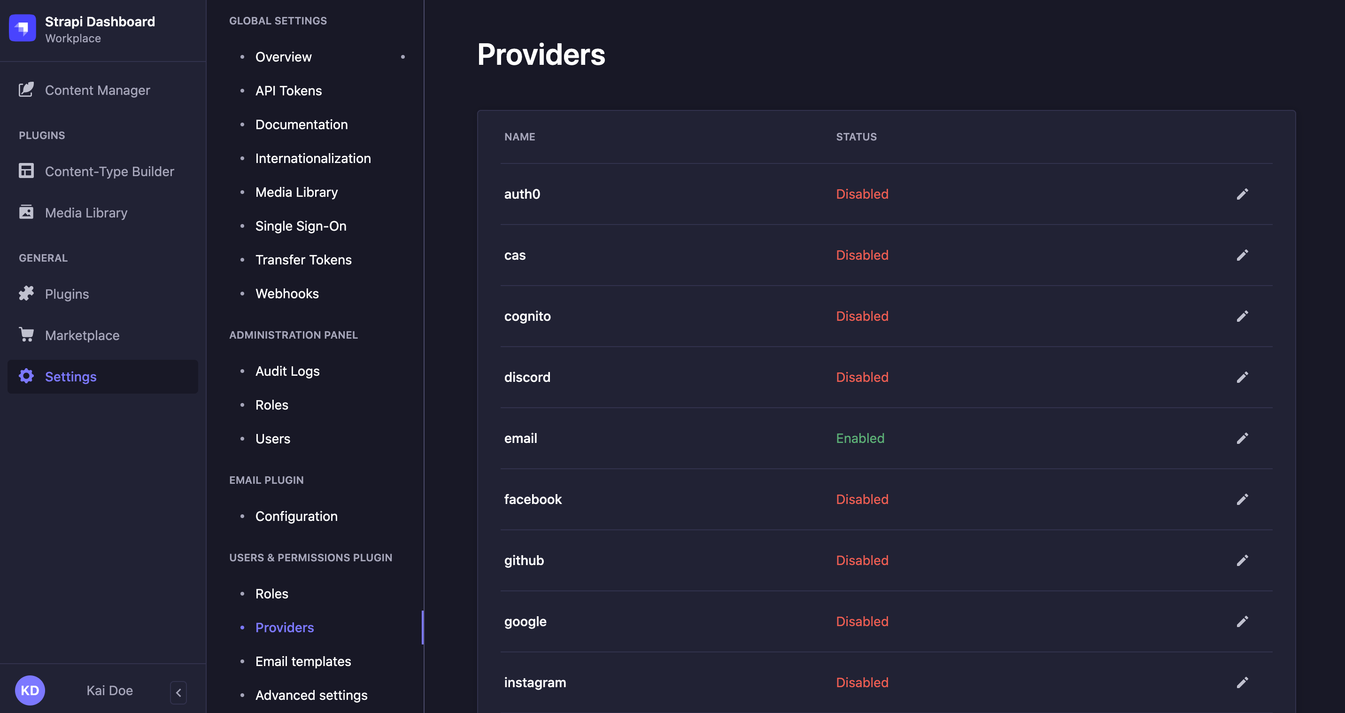Viewport: 1345px width, 713px height.
Task: Open the Media Library
Action: pos(86,213)
